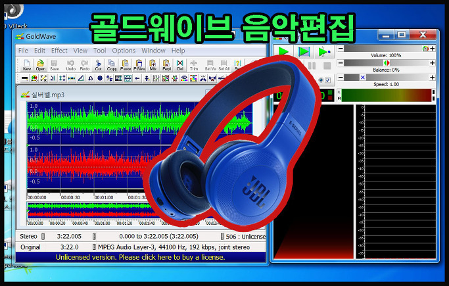Click the volume gauge icon on volume bar
449x286 pixels.
(x=425, y=49)
